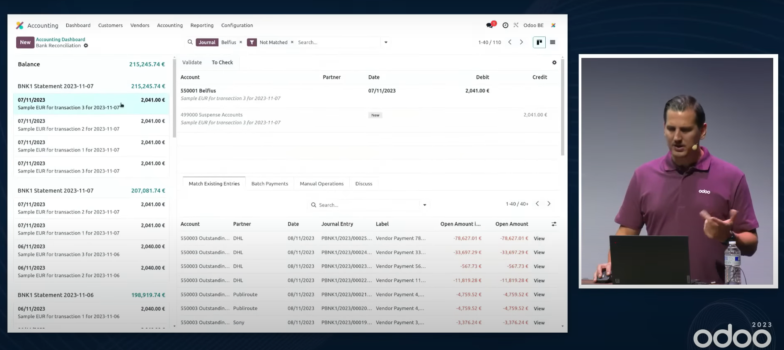This screenshot has height=350, width=784.
Task: Open the Accounting app home icon
Action: 19,25
